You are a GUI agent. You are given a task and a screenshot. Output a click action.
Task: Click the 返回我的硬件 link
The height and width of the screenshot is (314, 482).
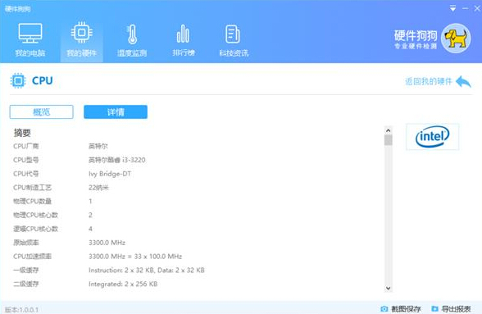tap(429, 81)
